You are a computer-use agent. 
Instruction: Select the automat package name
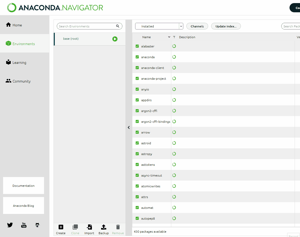[147, 208]
